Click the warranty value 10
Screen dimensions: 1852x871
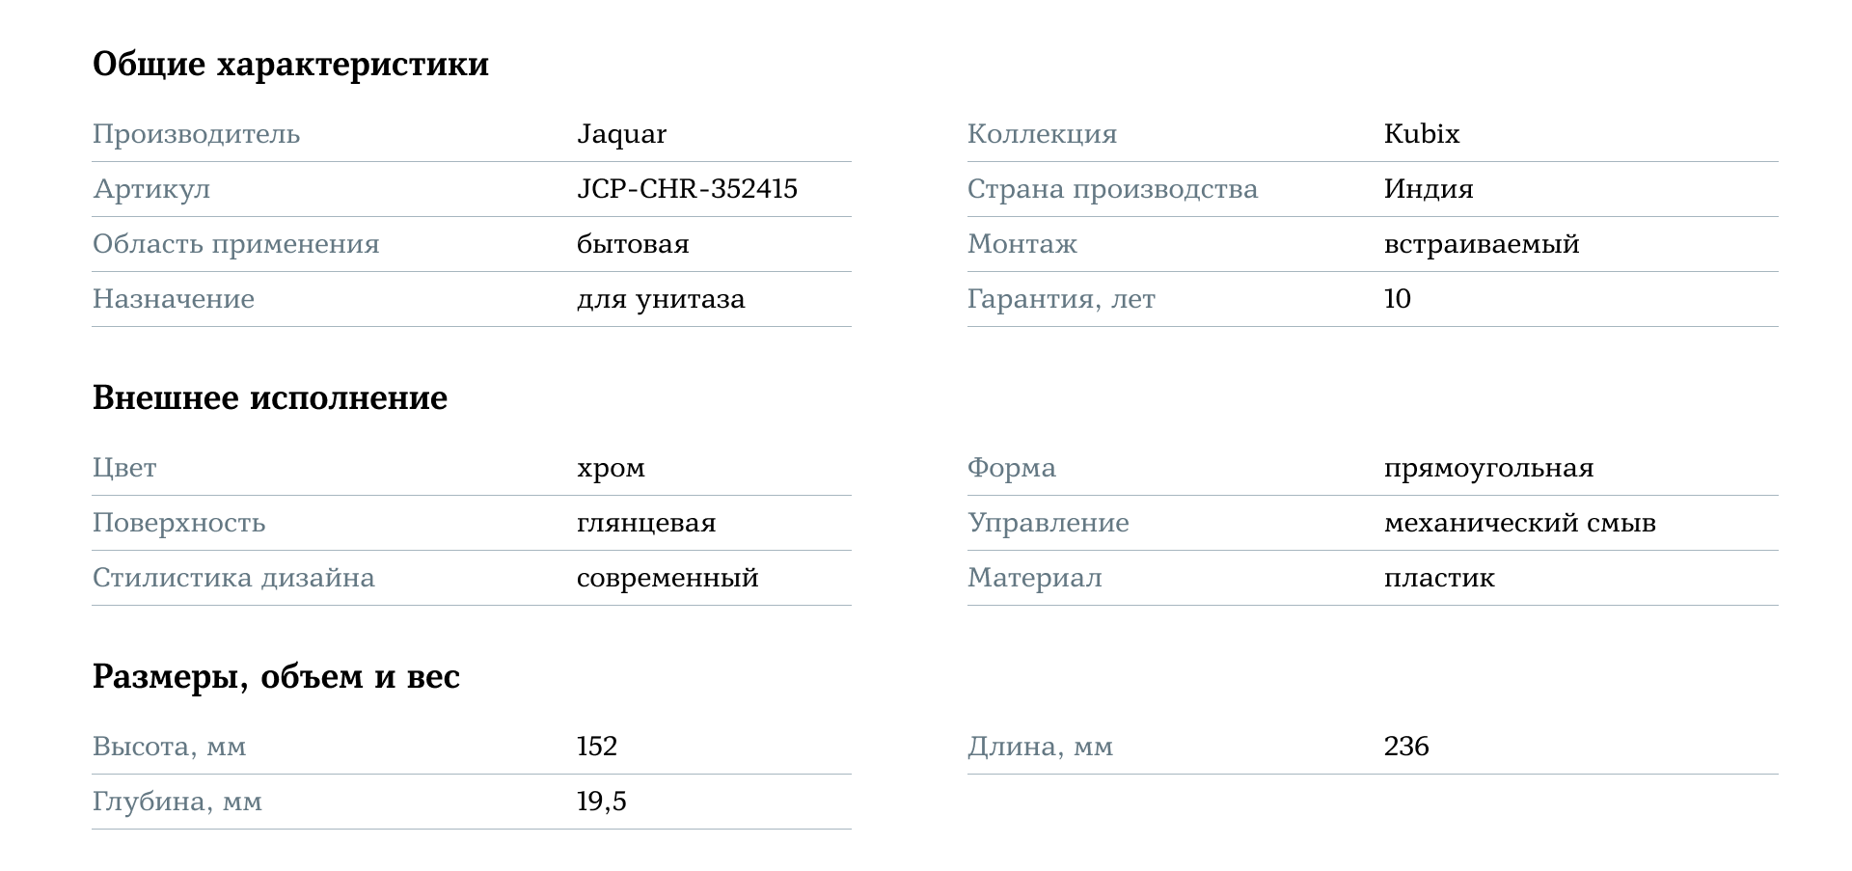[x=1397, y=299]
